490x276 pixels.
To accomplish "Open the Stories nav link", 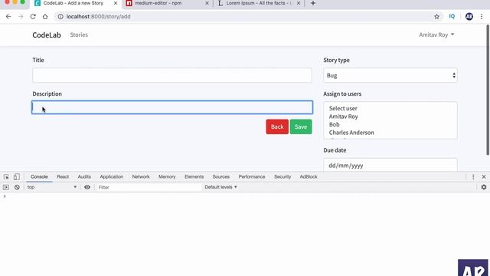I will 79,34.
